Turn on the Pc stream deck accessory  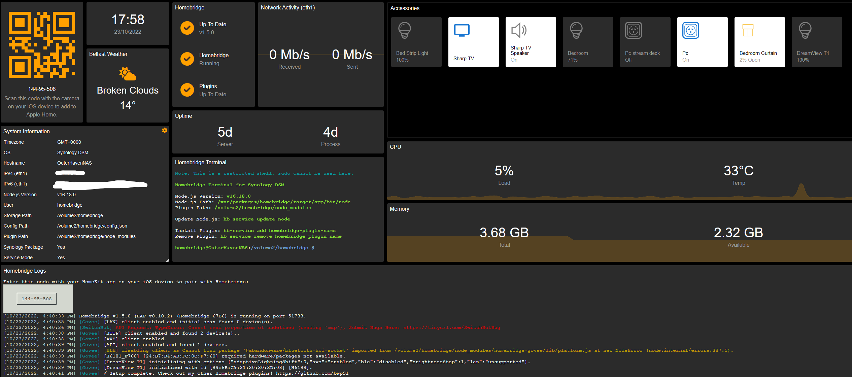point(645,42)
